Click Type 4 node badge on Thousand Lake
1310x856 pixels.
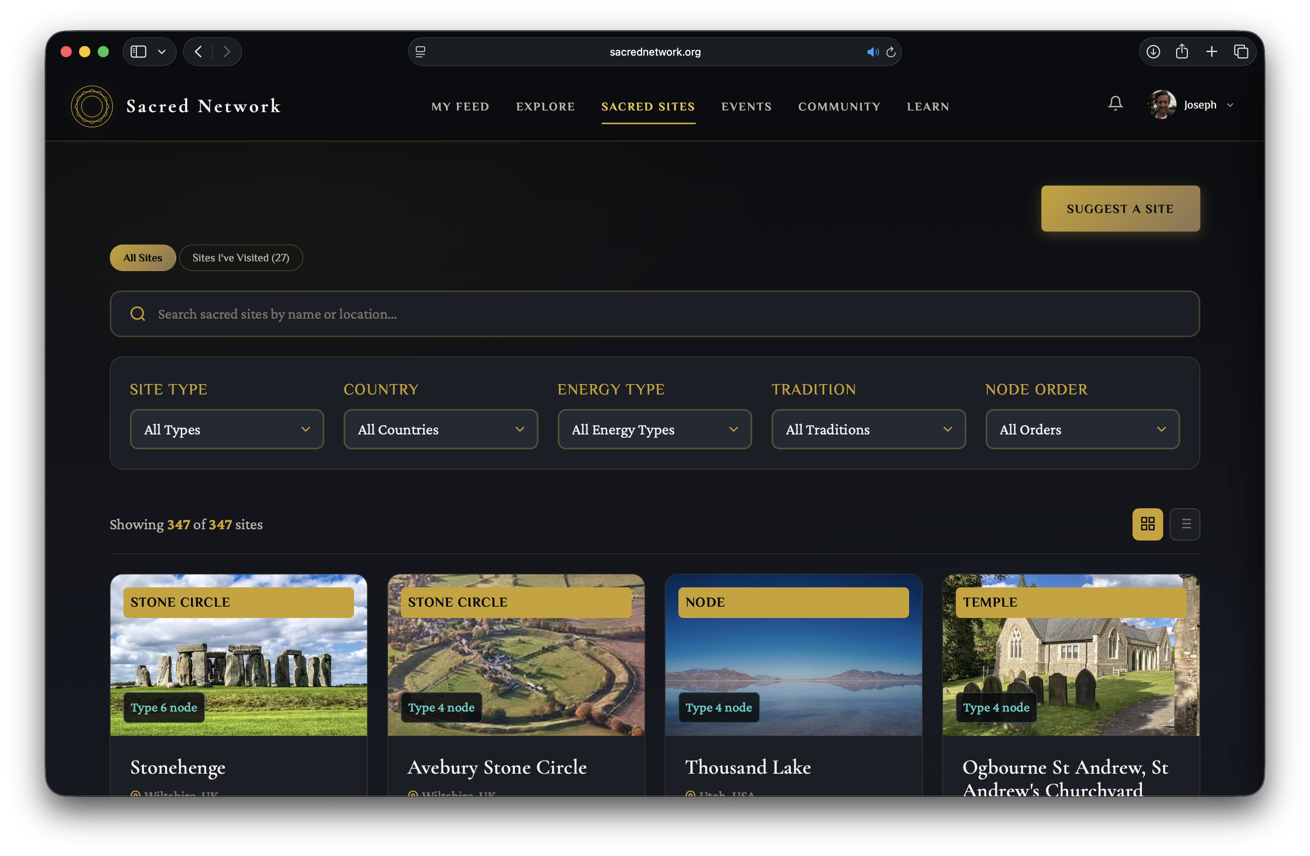pyautogui.click(x=718, y=708)
